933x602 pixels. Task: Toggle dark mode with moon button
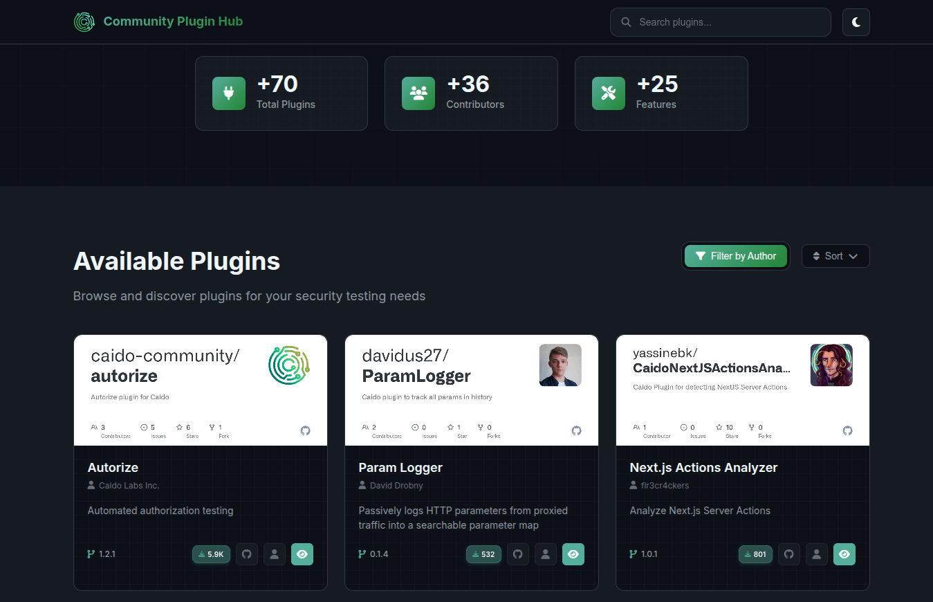[x=856, y=22]
